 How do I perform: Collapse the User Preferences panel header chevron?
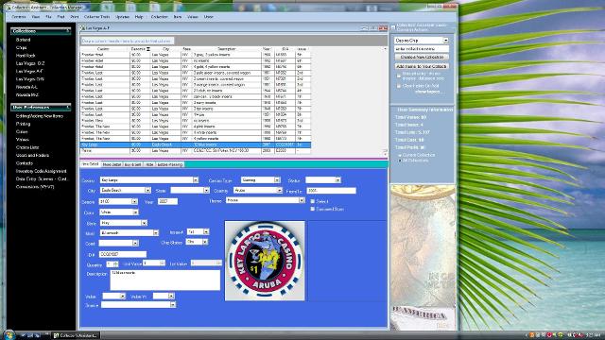point(68,107)
